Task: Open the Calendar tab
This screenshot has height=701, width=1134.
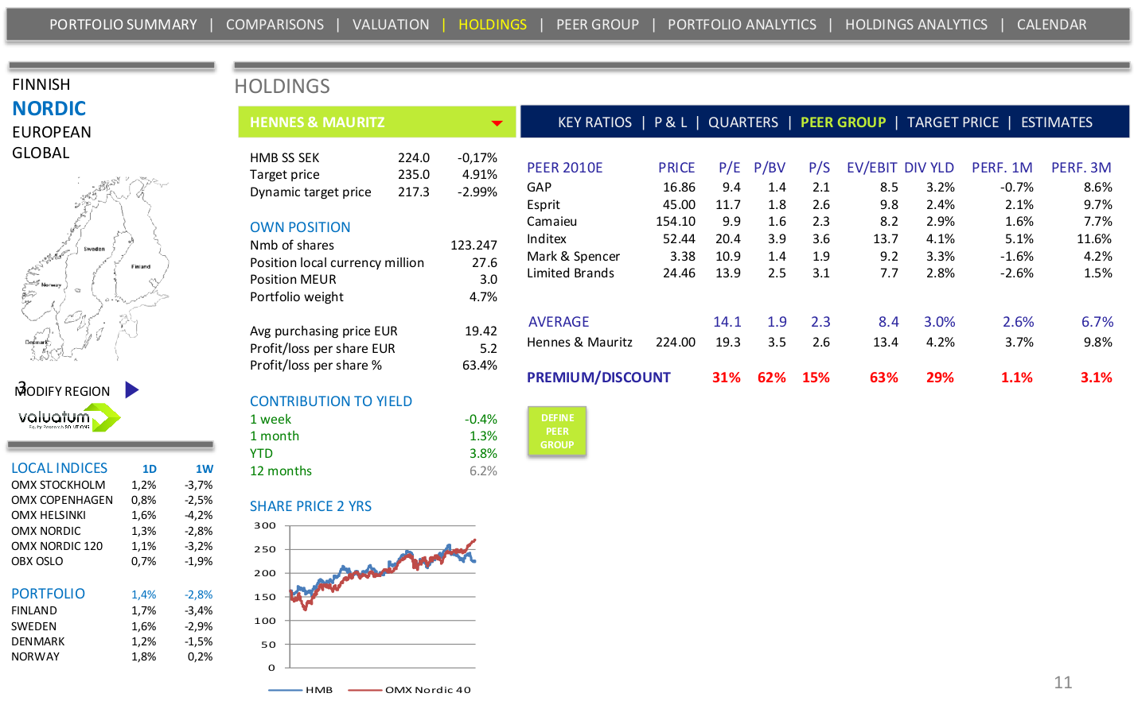Action: [1051, 25]
